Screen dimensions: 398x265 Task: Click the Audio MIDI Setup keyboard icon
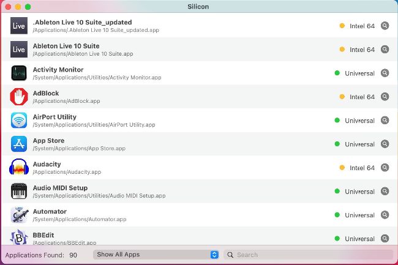pyautogui.click(x=19, y=192)
